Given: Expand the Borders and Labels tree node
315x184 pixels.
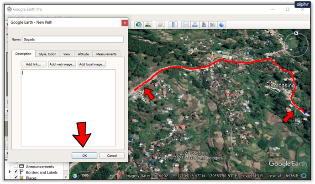Looking at the screenshot, I should click(x=10, y=172).
